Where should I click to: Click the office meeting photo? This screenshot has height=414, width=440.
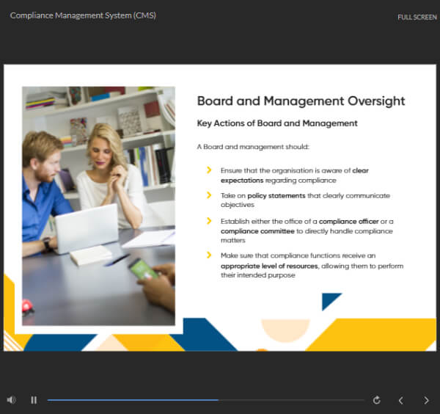[98, 206]
